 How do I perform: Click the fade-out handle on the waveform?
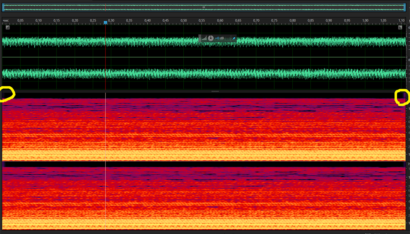(401, 27)
